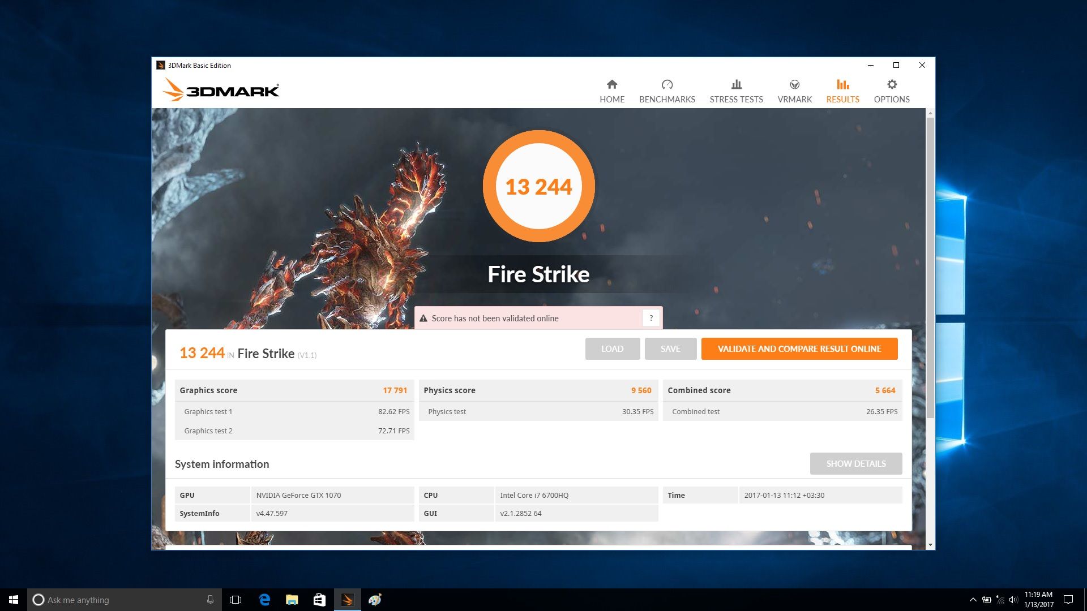
Task: Click battery icon in system tray
Action: 986,600
